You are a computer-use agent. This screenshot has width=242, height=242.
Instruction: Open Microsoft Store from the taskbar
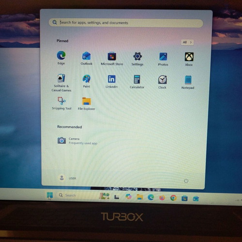pos(184,198)
